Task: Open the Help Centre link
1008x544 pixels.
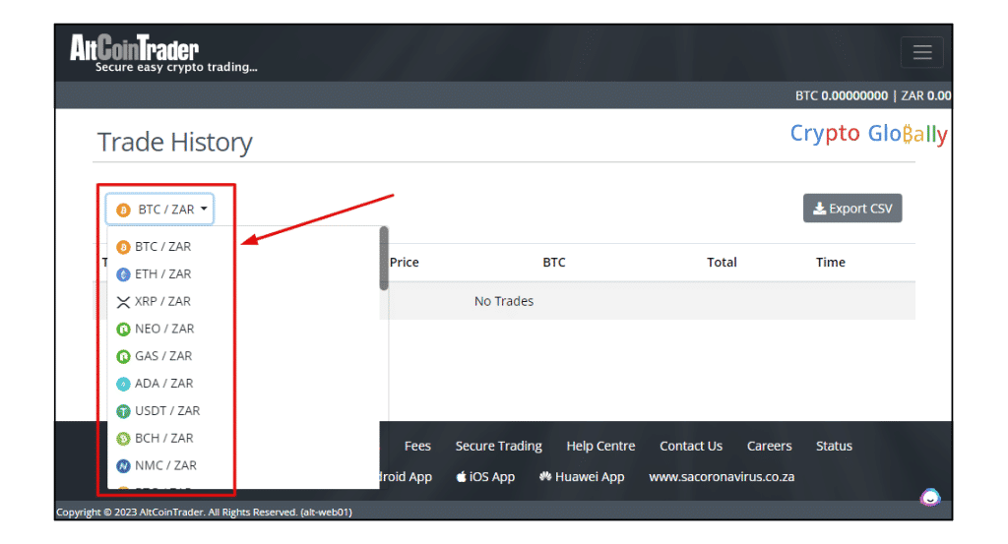Action: point(600,446)
